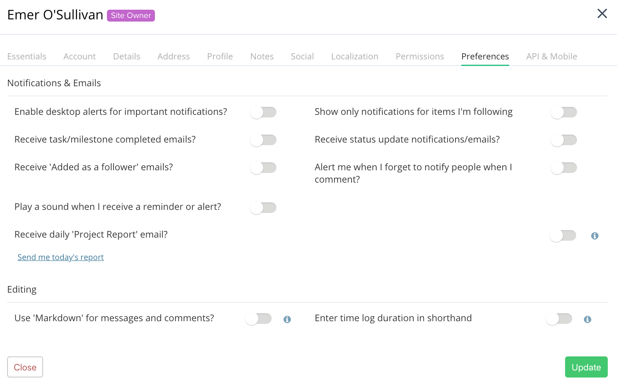Viewport: 617px width, 385px height.
Task: Open the API & Mobile tab
Action: (x=551, y=56)
